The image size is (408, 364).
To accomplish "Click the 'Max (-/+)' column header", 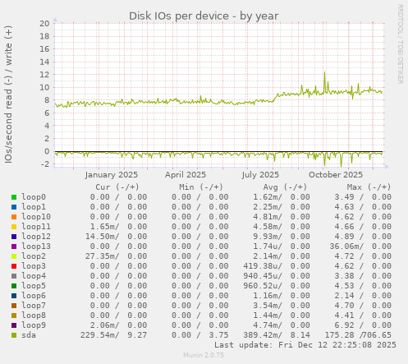I will 369,187.
